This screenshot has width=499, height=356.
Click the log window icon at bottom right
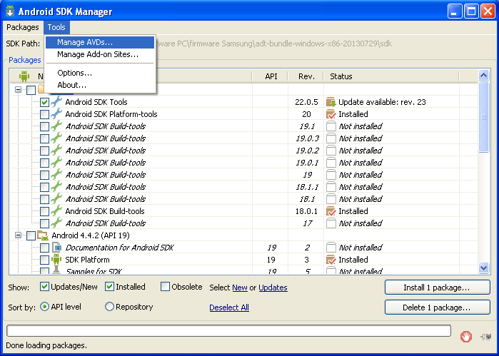click(486, 337)
